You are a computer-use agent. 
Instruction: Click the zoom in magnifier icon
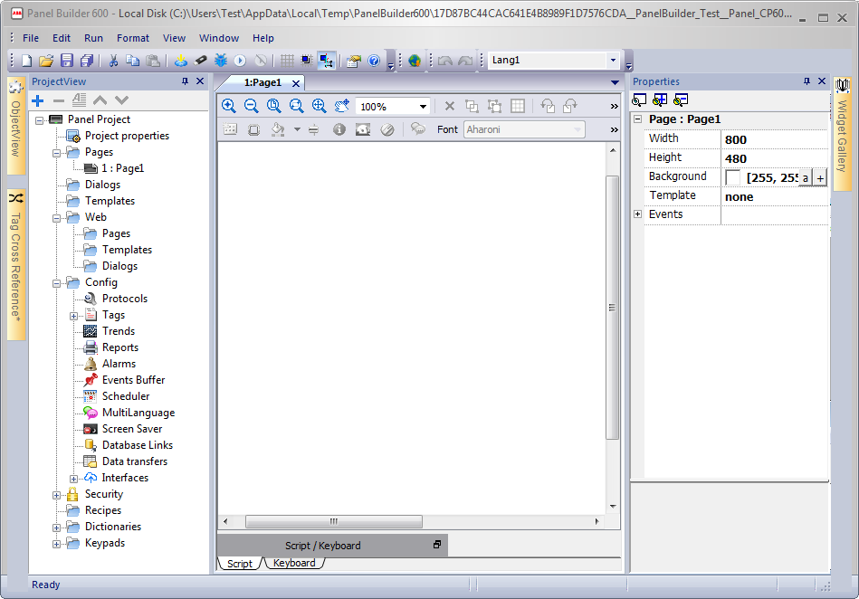229,106
